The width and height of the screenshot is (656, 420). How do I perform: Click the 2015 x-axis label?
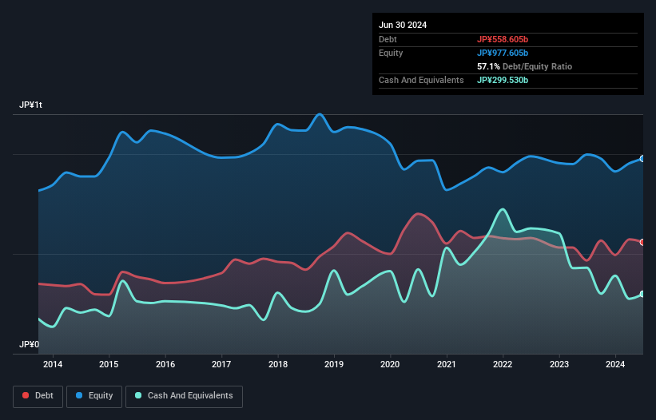[x=109, y=364]
